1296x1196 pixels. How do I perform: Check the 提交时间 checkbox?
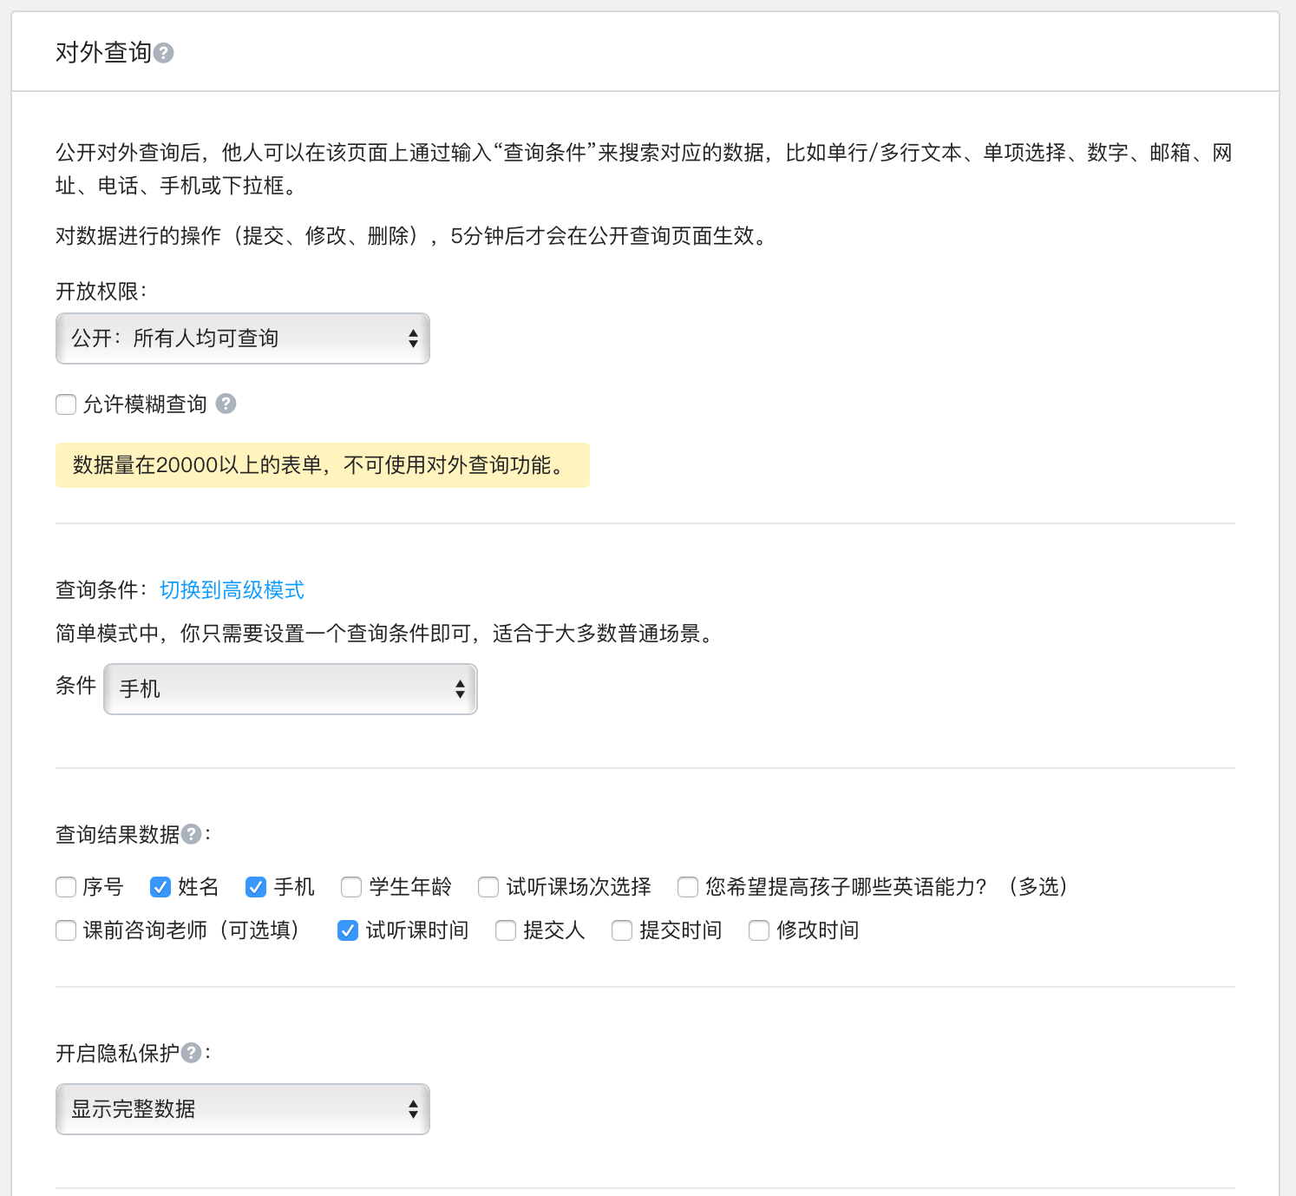[622, 930]
